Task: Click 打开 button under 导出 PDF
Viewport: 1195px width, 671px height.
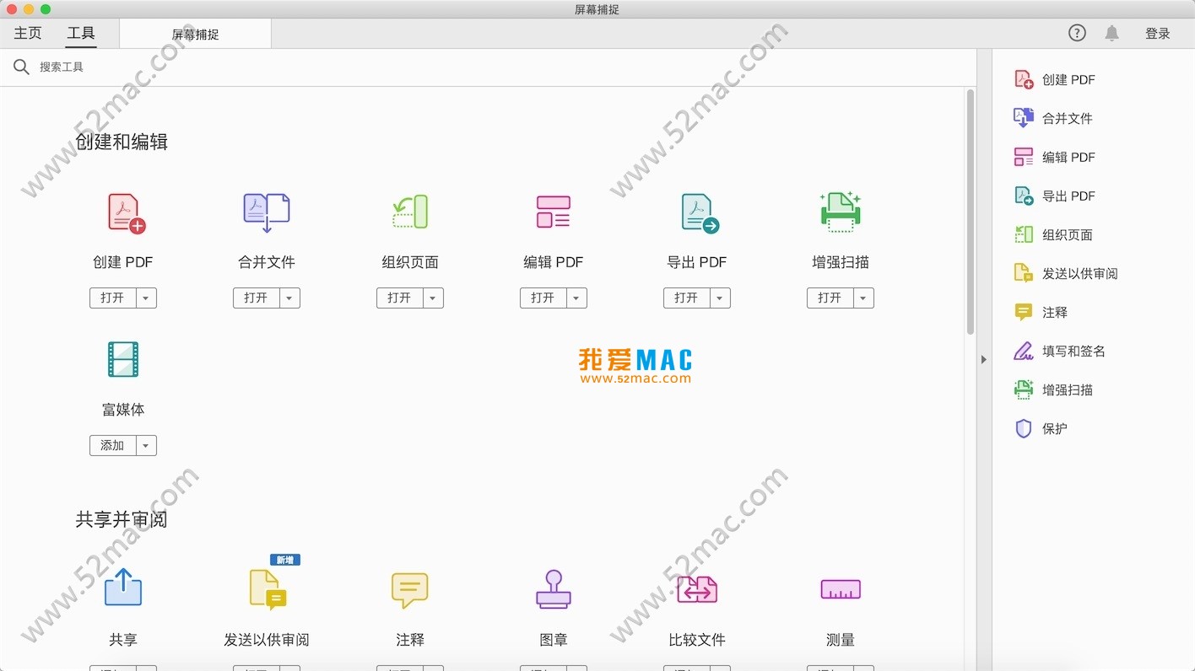Action: coord(687,298)
